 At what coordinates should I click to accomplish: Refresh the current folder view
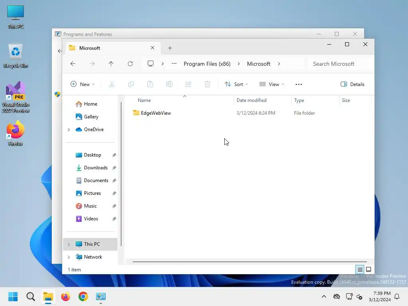pos(130,64)
